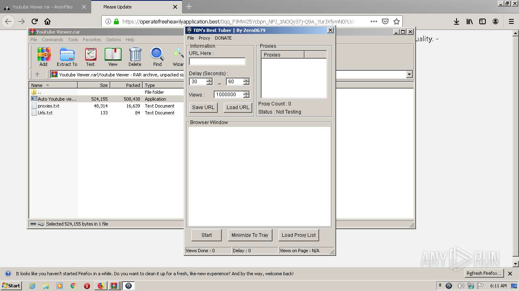Image resolution: width=519 pixels, height=291 pixels.
Task: Click the View file icon in WinRAR
Action: tap(113, 57)
